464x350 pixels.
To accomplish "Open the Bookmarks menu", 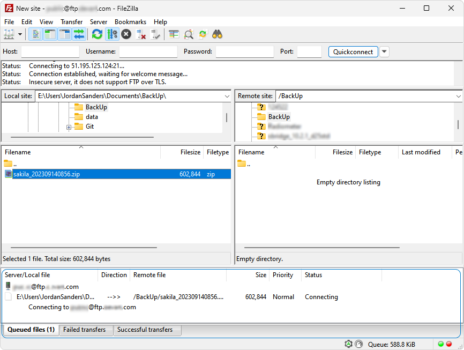I will tap(131, 22).
